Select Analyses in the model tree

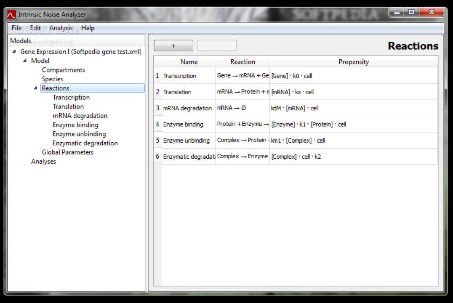(43, 162)
